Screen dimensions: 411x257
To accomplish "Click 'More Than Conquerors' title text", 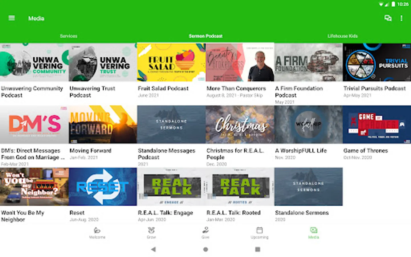I will [x=236, y=89].
